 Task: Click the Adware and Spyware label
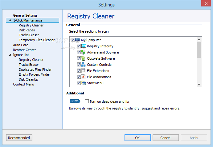(103, 52)
